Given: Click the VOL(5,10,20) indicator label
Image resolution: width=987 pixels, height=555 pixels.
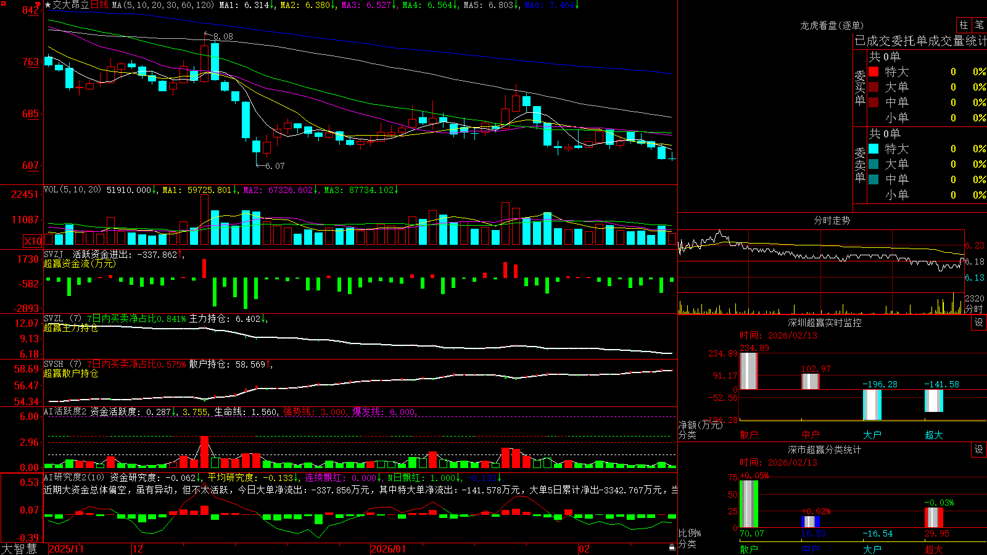Looking at the screenshot, I should point(72,190).
